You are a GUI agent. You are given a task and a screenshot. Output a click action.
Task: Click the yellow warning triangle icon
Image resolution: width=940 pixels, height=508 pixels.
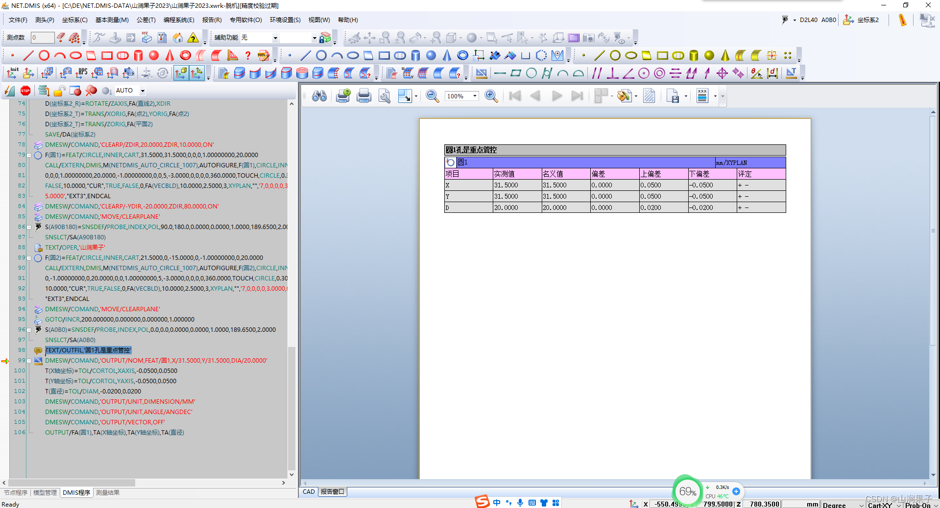193,38
